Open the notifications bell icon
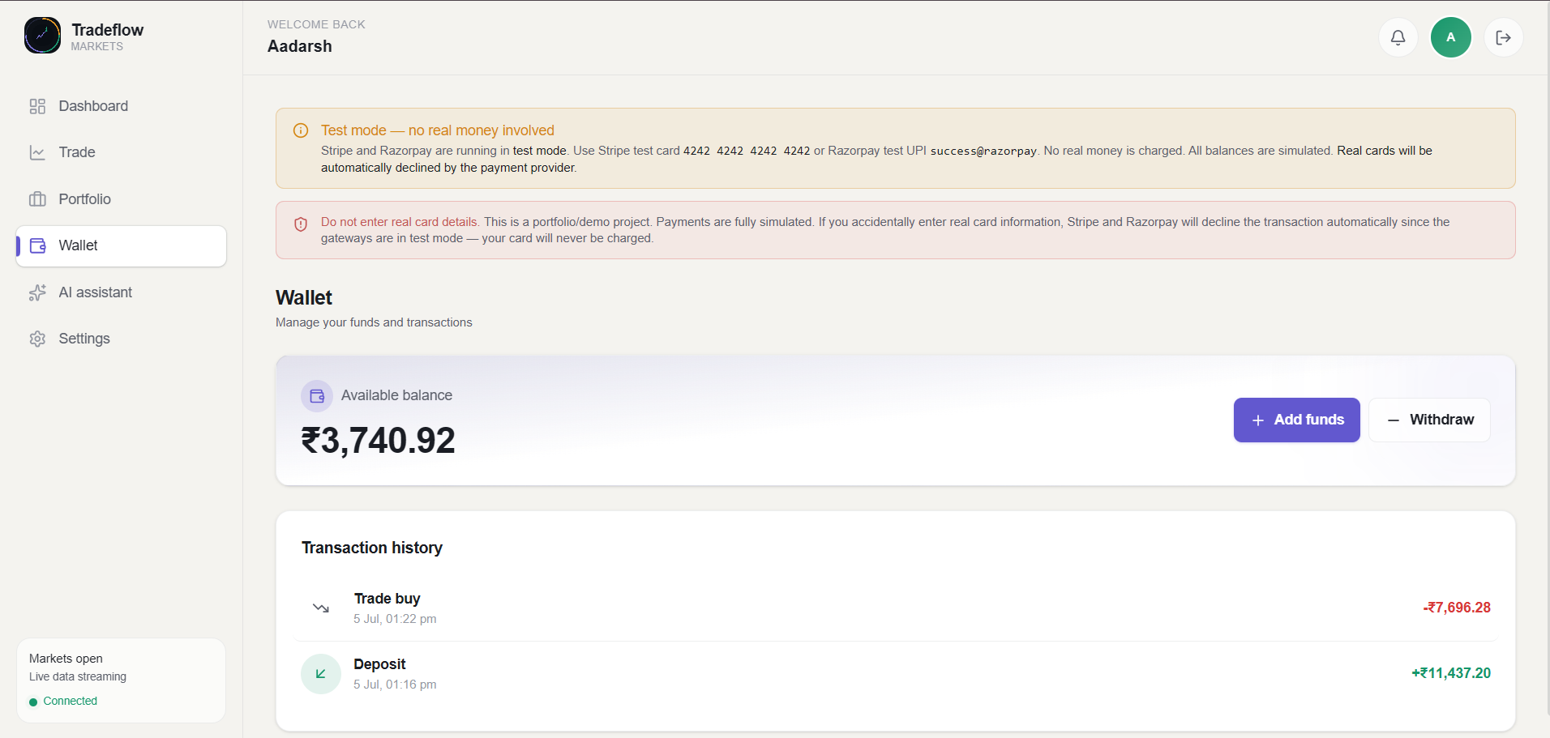The width and height of the screenshot is (1550, 738). coord(1398,37)
